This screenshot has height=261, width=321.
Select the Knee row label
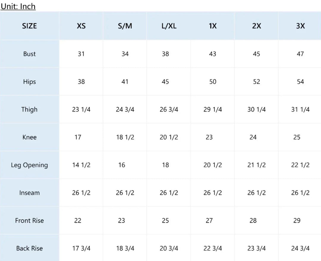coord(29,137)
